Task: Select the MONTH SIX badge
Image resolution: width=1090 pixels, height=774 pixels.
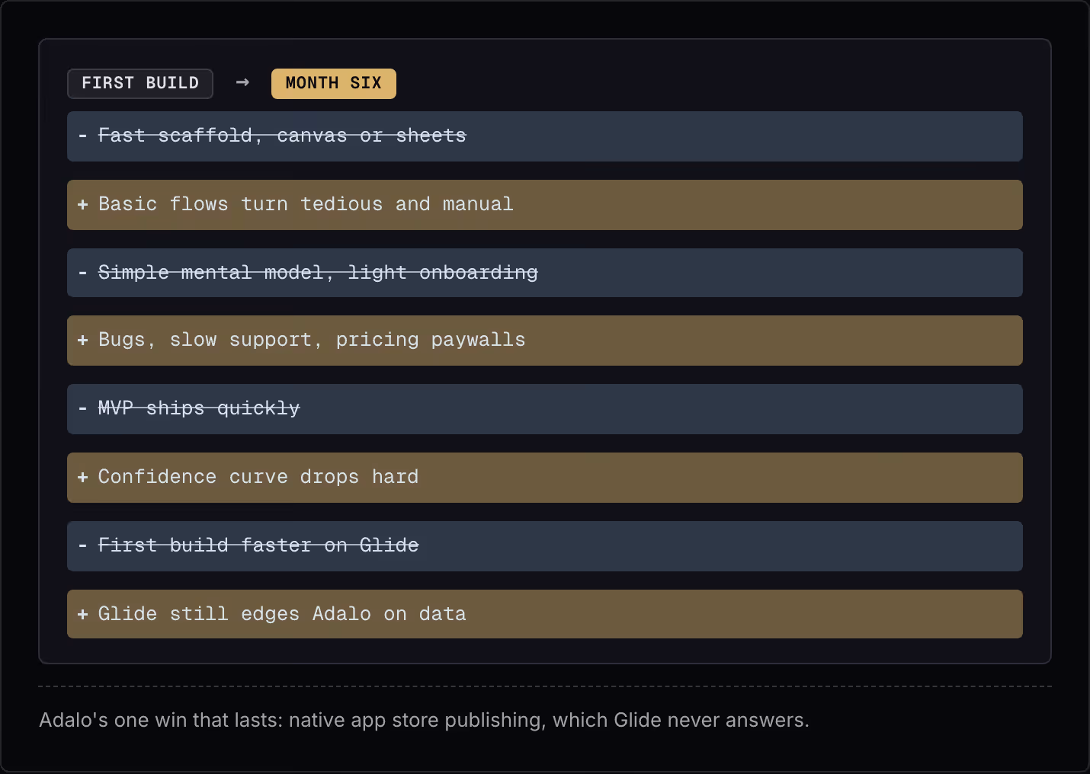Action: pos(334,84)
